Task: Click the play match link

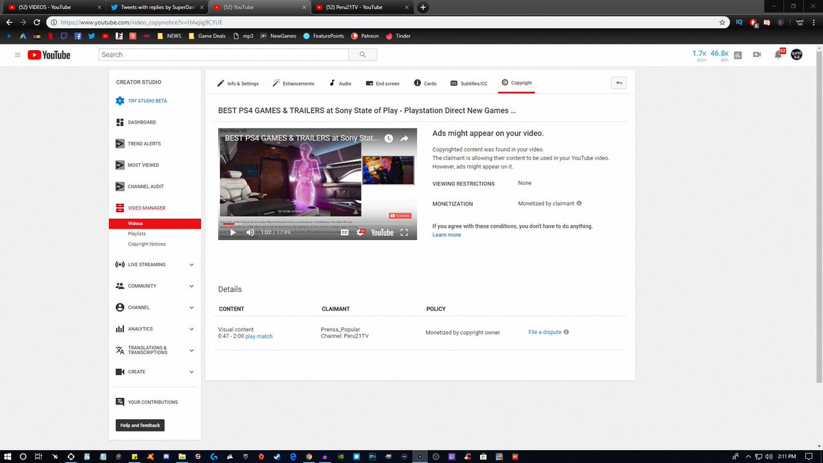Action: click(259, 336)
